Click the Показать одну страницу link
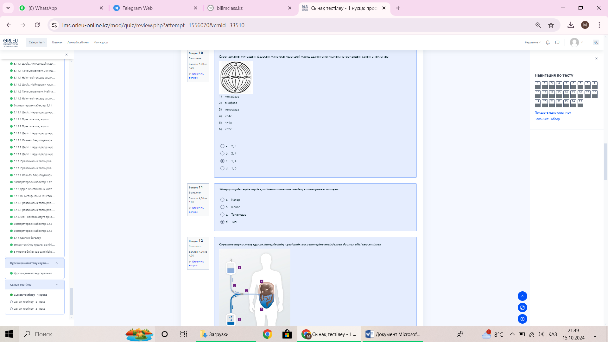 pos(553,113)
